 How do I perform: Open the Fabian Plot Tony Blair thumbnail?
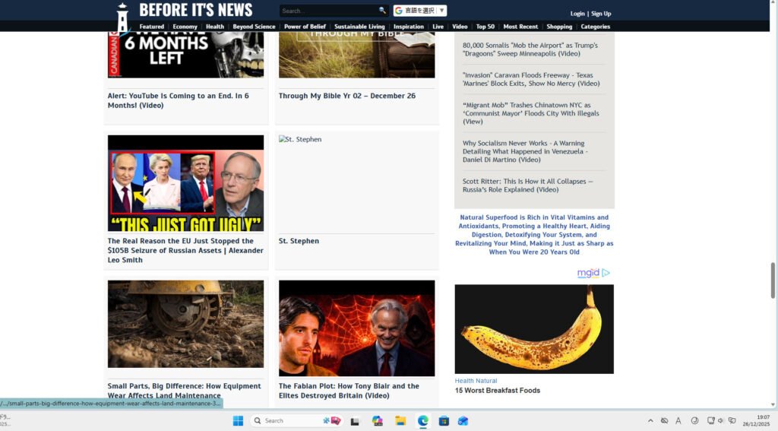[356, 328]
